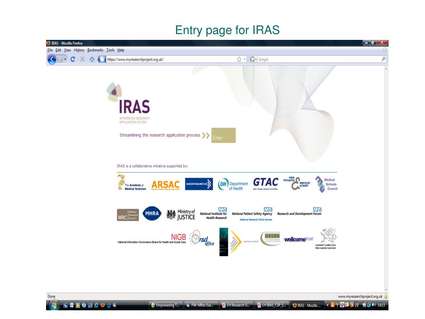Open the Help menu
The height and width of the screenshot is (319, 425).
121,50
